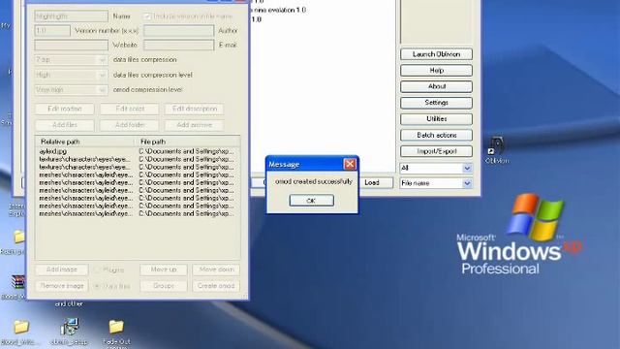
Task: Sort by the Relative path column header
Action: tap(85, 142)
